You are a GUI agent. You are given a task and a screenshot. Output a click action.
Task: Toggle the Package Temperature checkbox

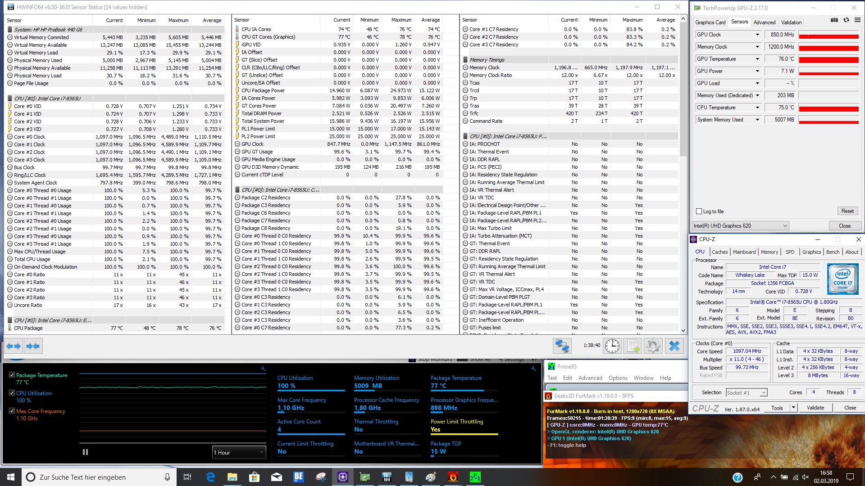pyautogui.click(x=12, y=375)
